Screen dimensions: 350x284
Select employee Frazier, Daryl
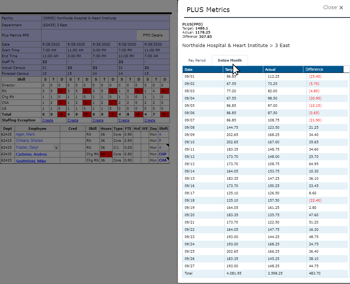pyautogui.click(x=27, y=148)
